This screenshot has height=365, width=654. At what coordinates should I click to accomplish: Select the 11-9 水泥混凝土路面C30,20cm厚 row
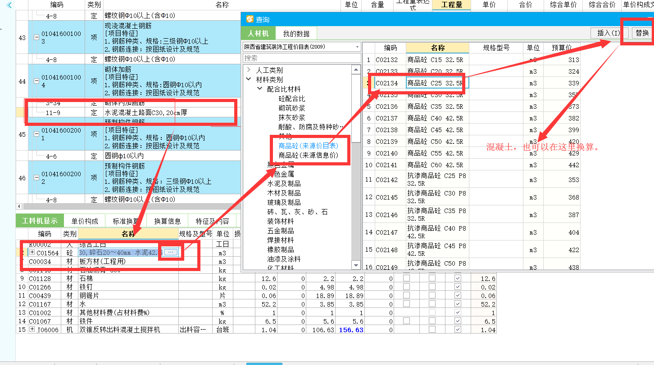(128, 112)
